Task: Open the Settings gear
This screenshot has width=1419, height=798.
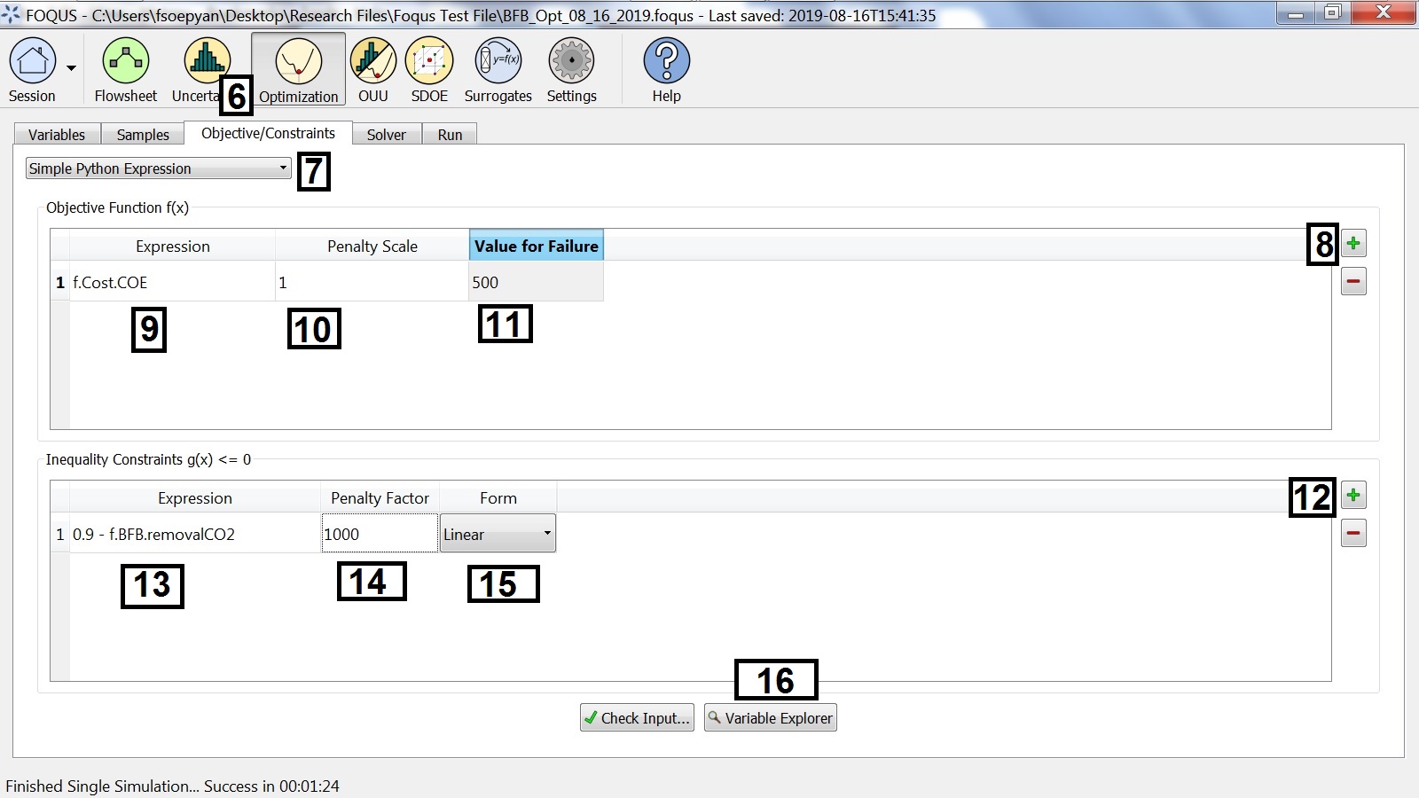Action: click(571, 62)
